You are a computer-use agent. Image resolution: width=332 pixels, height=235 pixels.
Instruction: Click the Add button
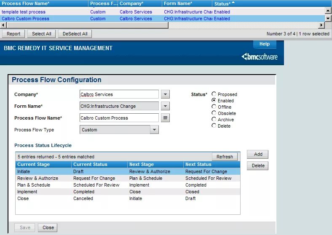pos(257,154)
